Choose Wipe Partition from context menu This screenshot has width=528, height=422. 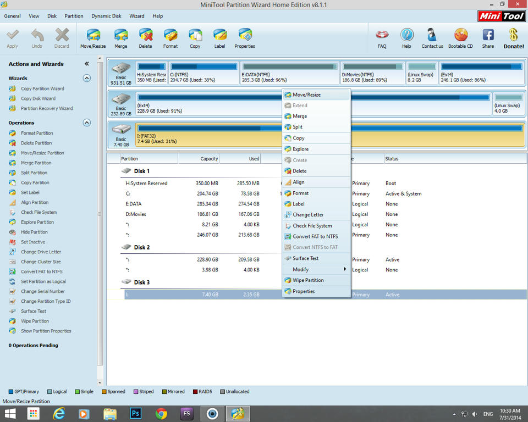point(308,280)
